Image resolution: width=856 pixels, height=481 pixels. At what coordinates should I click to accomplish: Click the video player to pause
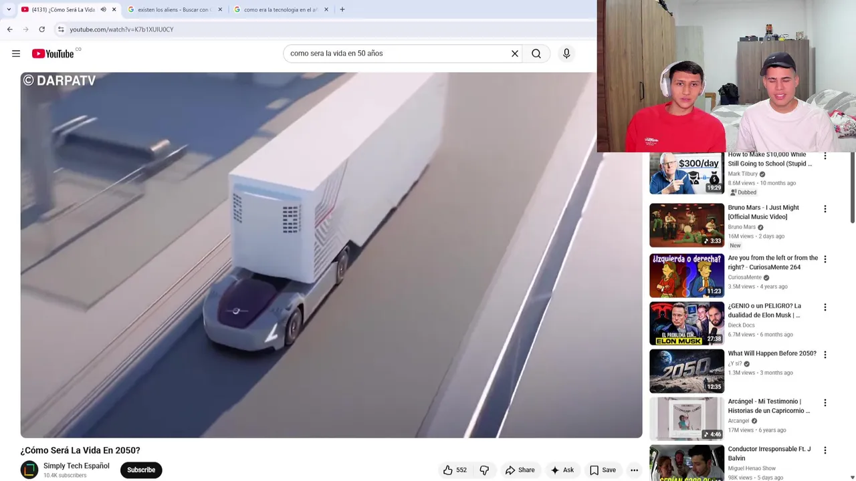tap(331, 255)
